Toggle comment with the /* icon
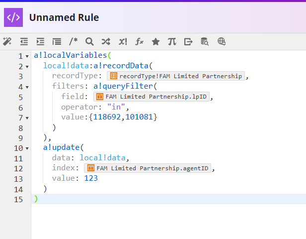Image resolution: width=306 pixels, height=239 pixels. (73, 41)
